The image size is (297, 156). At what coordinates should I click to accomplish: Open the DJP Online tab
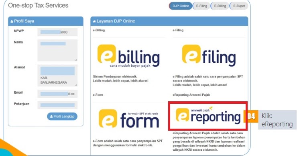coord(181,6)
